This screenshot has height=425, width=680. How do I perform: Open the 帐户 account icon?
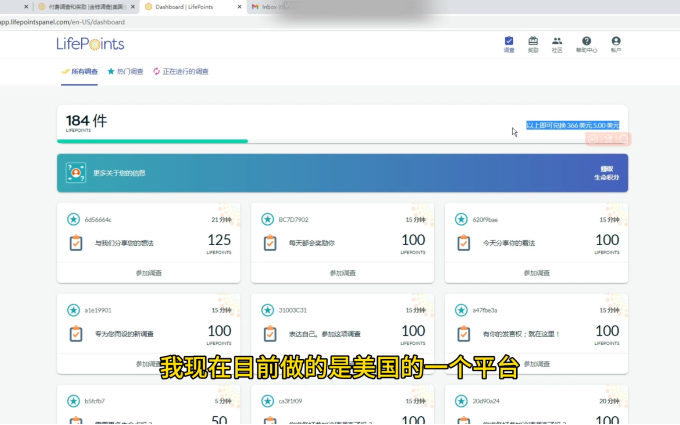(616, 44)
